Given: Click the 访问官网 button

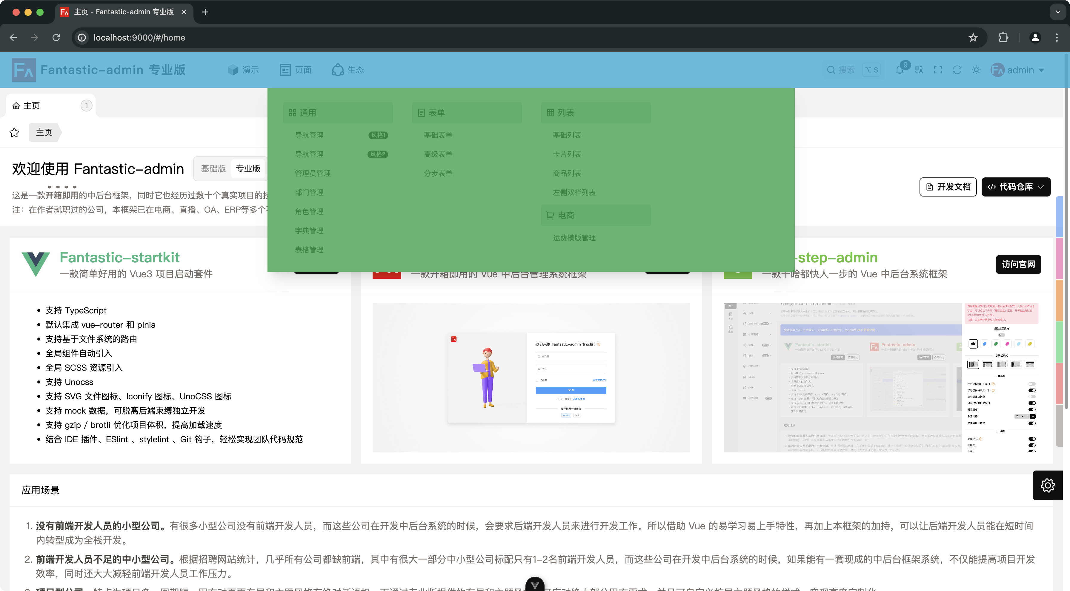Looking at the screenshot, I should 1018,264.
